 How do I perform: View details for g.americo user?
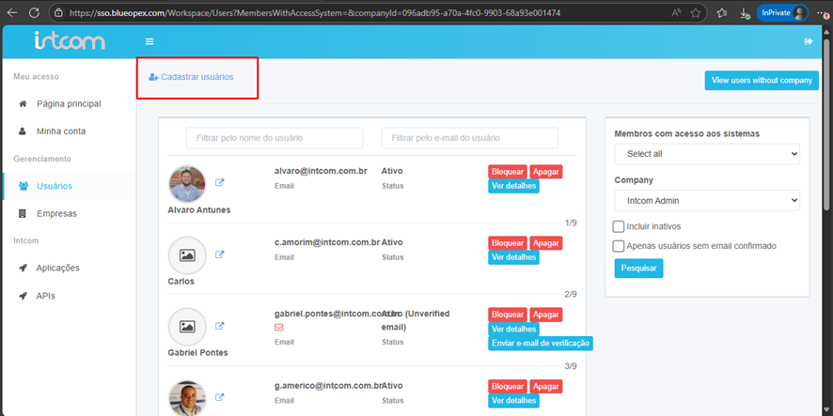point(513,401)
